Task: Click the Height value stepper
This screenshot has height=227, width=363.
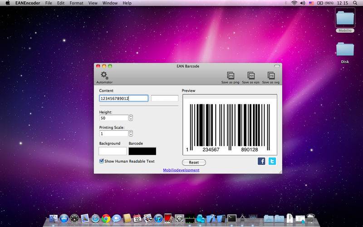Action: [x=131, y=118]
